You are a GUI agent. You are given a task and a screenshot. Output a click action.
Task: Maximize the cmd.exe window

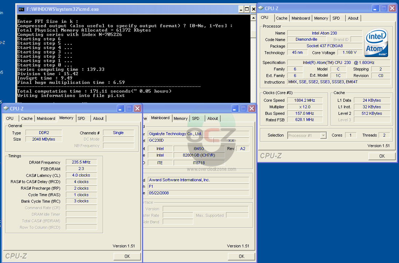[x=247, y=9]
